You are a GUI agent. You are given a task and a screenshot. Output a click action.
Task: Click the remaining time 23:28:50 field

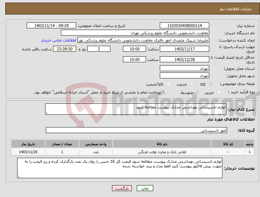[65, 49]
